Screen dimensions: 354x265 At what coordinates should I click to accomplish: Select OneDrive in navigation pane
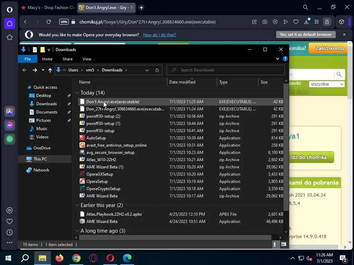42,148
